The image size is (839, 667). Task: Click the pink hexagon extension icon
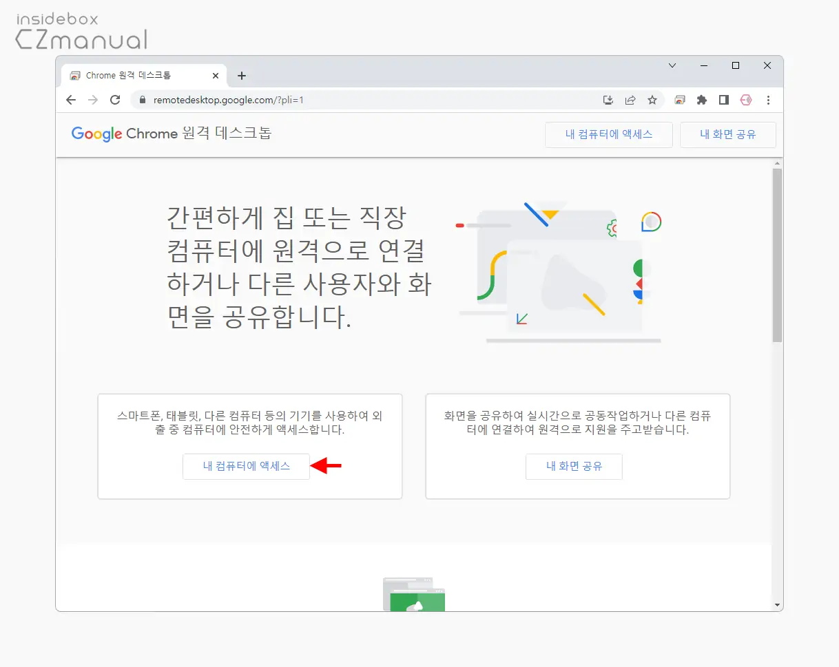pyautogui.click(x=746, y=100)
